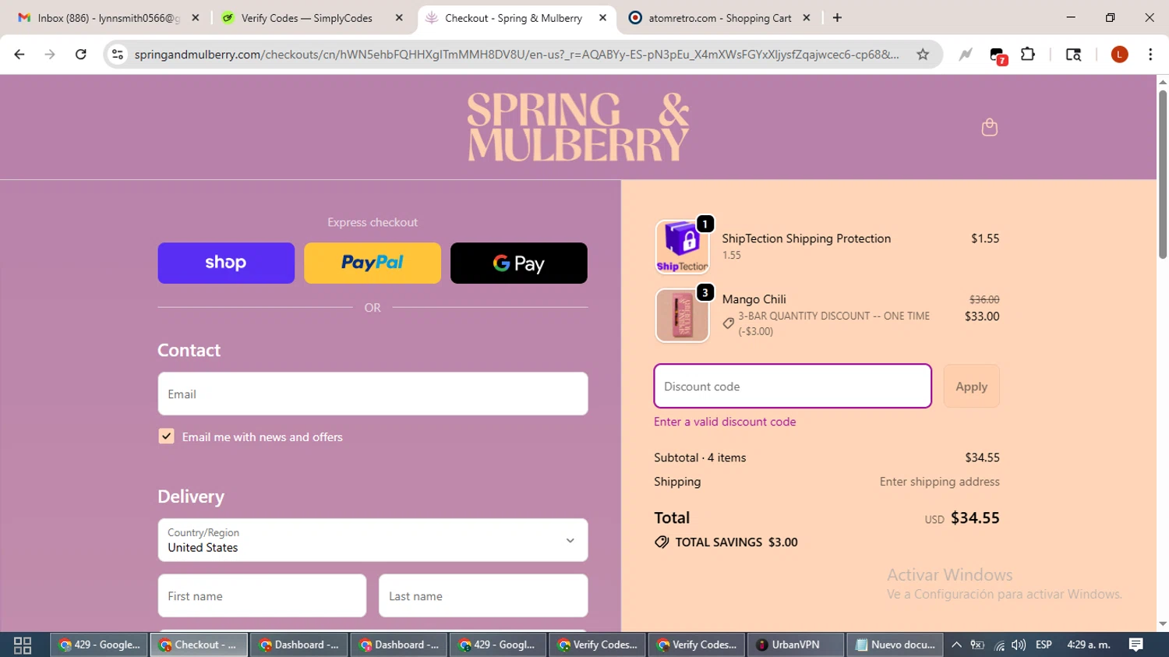
Task: Choose Google Pay express checkout
Action: (x=519, y=263)
